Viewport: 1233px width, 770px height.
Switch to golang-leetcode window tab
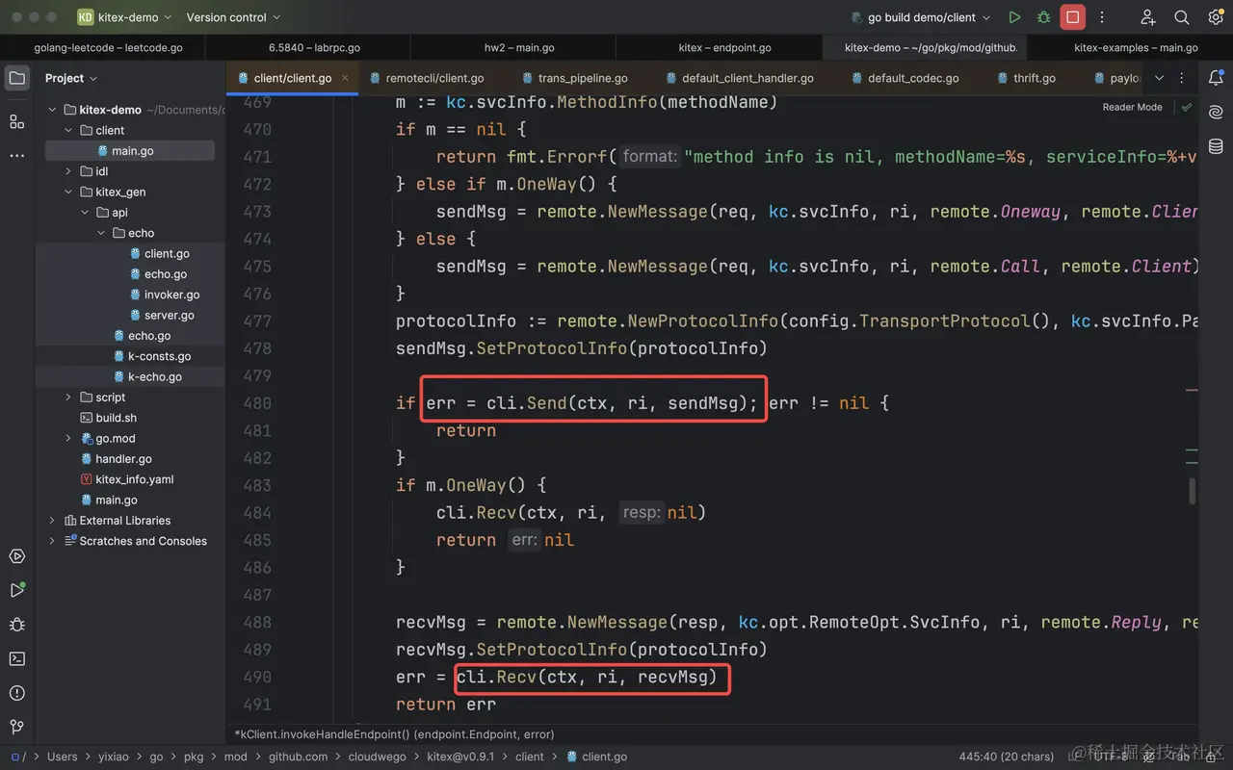(108, 47)
